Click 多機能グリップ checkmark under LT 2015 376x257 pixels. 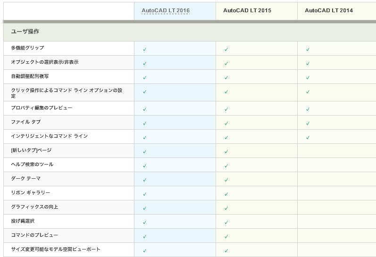226,50
